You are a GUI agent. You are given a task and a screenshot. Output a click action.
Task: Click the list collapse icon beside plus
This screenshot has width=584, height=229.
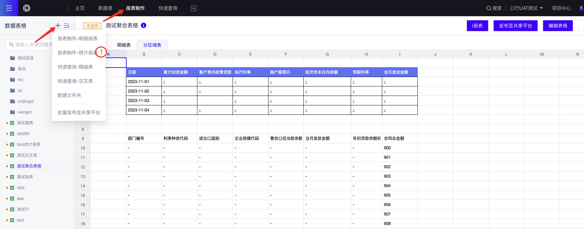click(66, 26)
